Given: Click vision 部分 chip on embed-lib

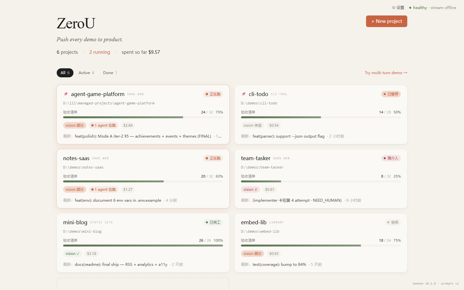Looking at the screenshot, I should 253,254.
